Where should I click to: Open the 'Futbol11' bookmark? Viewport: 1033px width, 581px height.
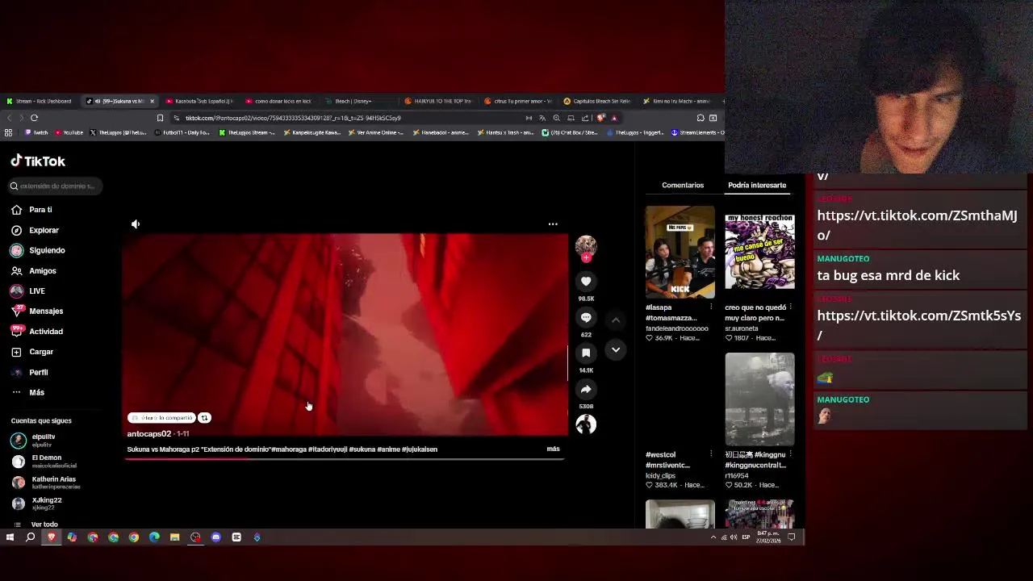(x=182, y=132)
